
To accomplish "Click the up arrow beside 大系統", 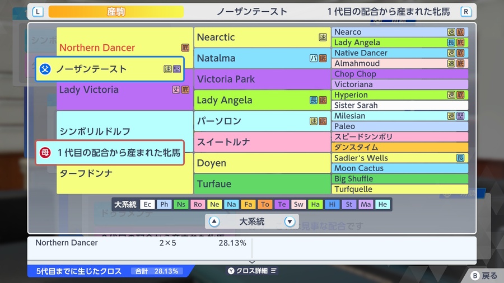I will pos(214,221).
